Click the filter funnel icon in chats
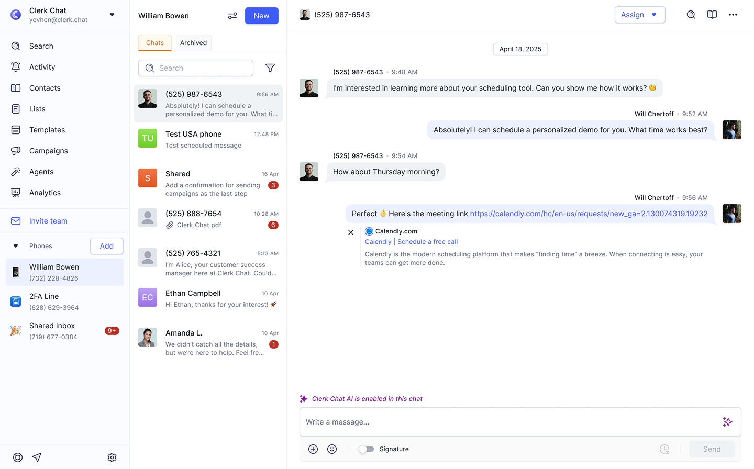This screenshot has width=754, height=469. (x=270, y=68)
